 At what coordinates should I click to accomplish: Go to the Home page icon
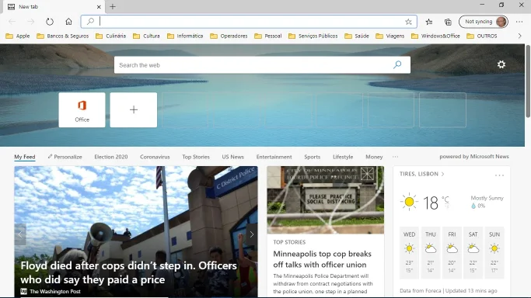[68, 22]
